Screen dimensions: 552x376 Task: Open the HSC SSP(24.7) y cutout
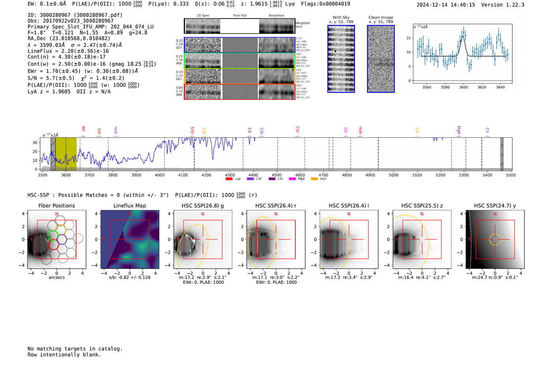click(495, 239)
